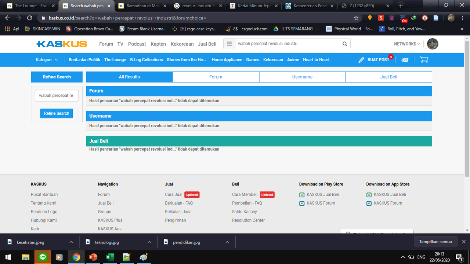Open Jual Beli in top navigation
This screenshot has width=470, height=264.
coord(207,44)
